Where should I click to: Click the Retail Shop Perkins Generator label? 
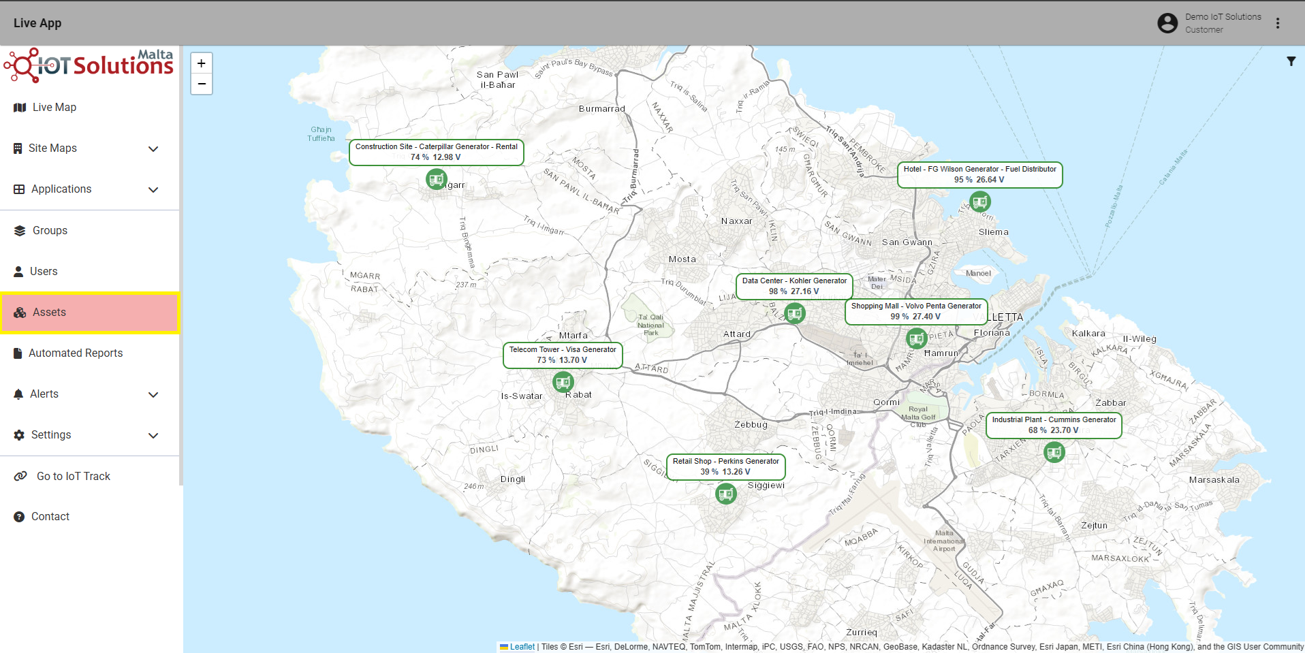point(726,467)
